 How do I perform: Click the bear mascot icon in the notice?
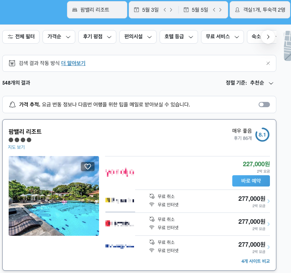(12, 63)
